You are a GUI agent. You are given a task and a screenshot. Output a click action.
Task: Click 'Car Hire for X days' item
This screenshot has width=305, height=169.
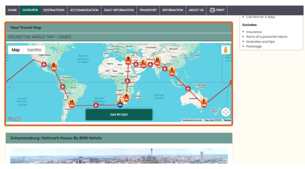(261, 17)
